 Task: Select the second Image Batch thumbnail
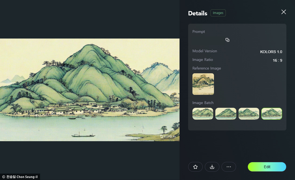(x=226, y=114)
